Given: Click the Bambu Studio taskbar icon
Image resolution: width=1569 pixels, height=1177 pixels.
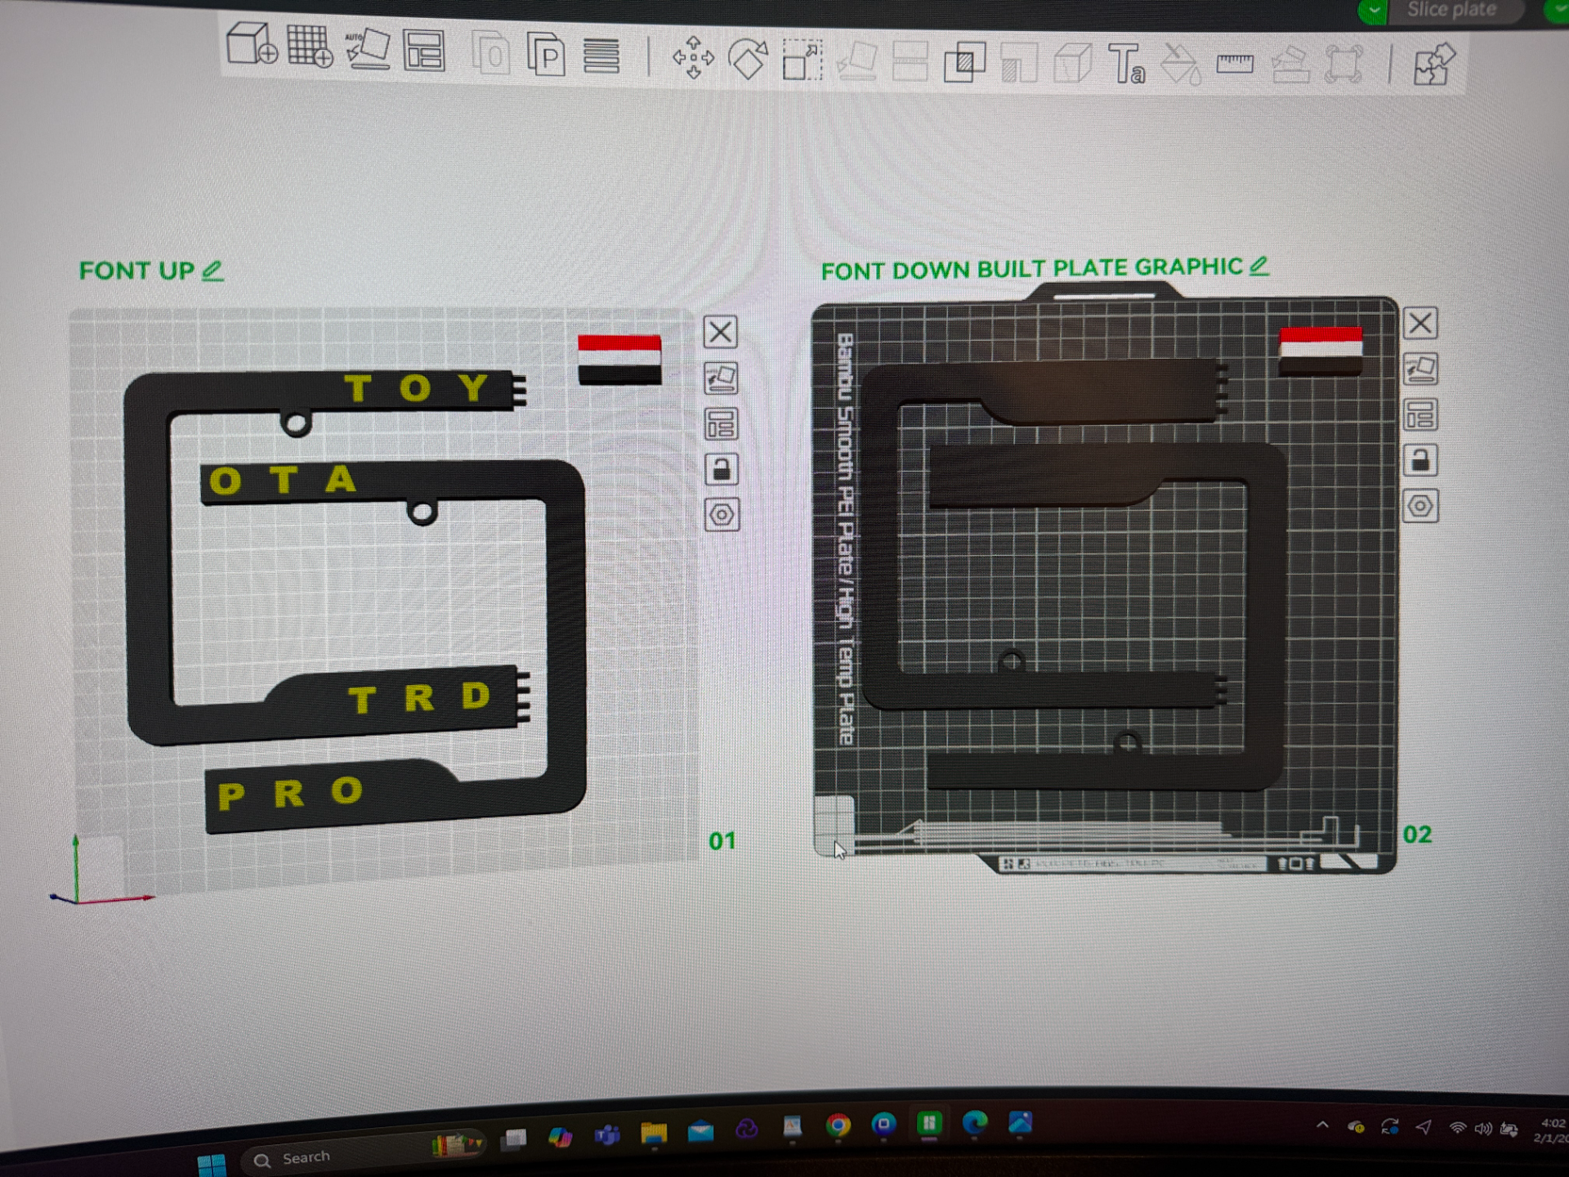Looking at the screenshot, I should [929, 1124].
